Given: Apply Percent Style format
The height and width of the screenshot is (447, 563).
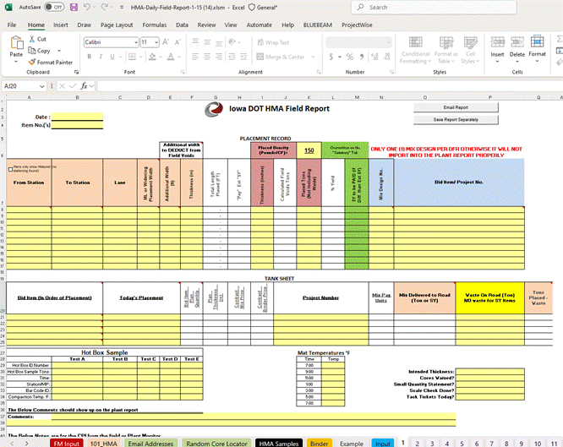Looking at the screenshot, I should (350, 57).
